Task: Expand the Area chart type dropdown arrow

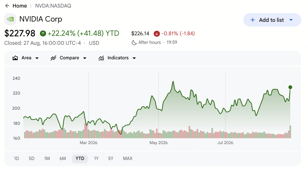Action: click(37, 58)
